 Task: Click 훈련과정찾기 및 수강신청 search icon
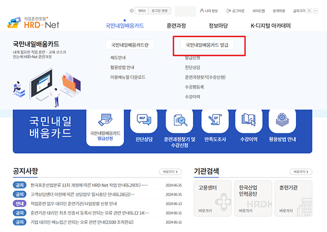[179, 120]
